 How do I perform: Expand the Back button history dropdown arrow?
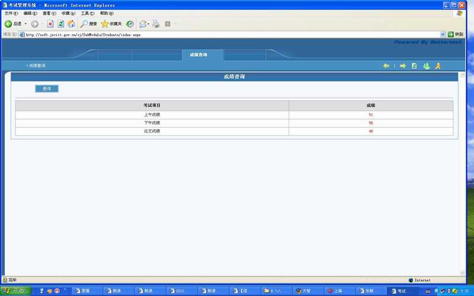click(x=25, y=24)
